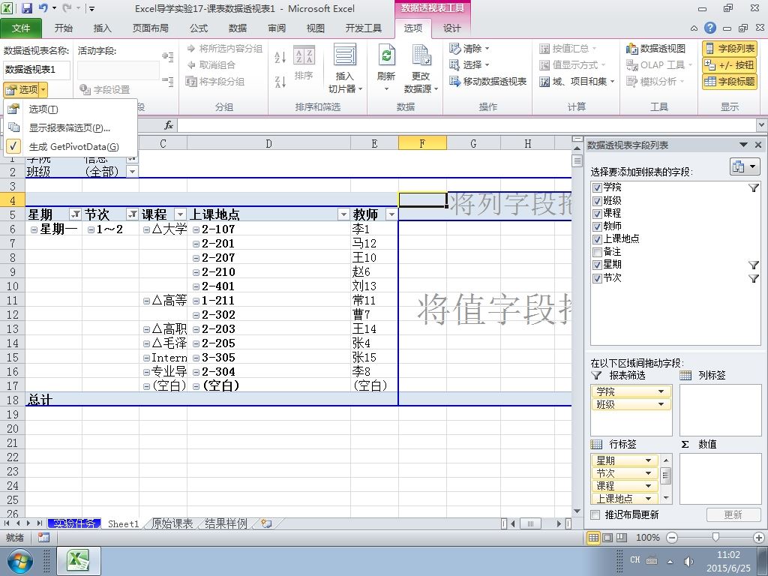This screenshot has height=576, width=768.
Task: Click the Undo arrow icon
Action: point(43,8)
